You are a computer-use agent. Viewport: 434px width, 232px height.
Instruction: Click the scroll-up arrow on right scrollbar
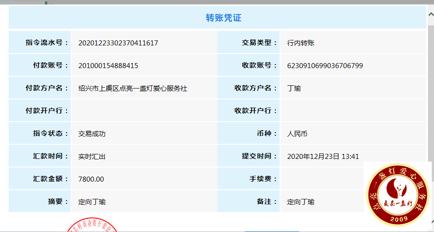point(431,14)
